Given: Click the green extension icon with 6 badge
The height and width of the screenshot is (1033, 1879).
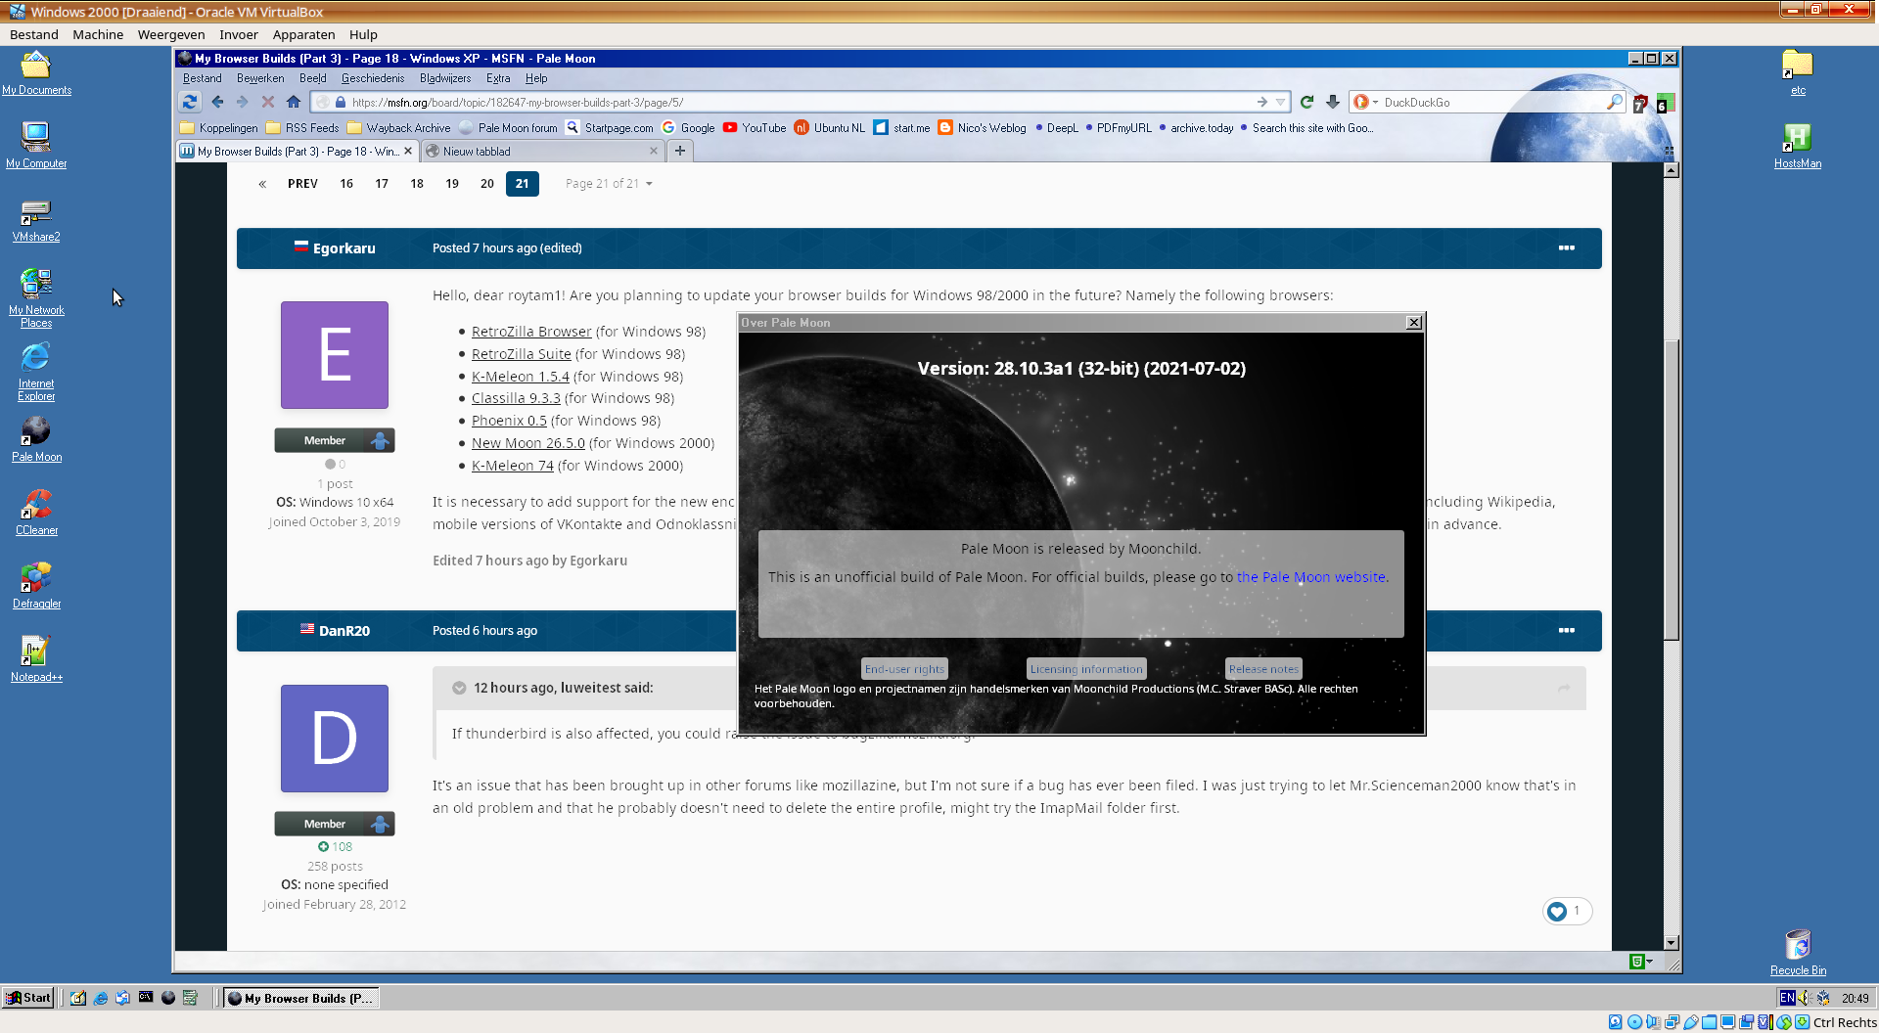Looking at the screenshot, I should (1665, 103).
